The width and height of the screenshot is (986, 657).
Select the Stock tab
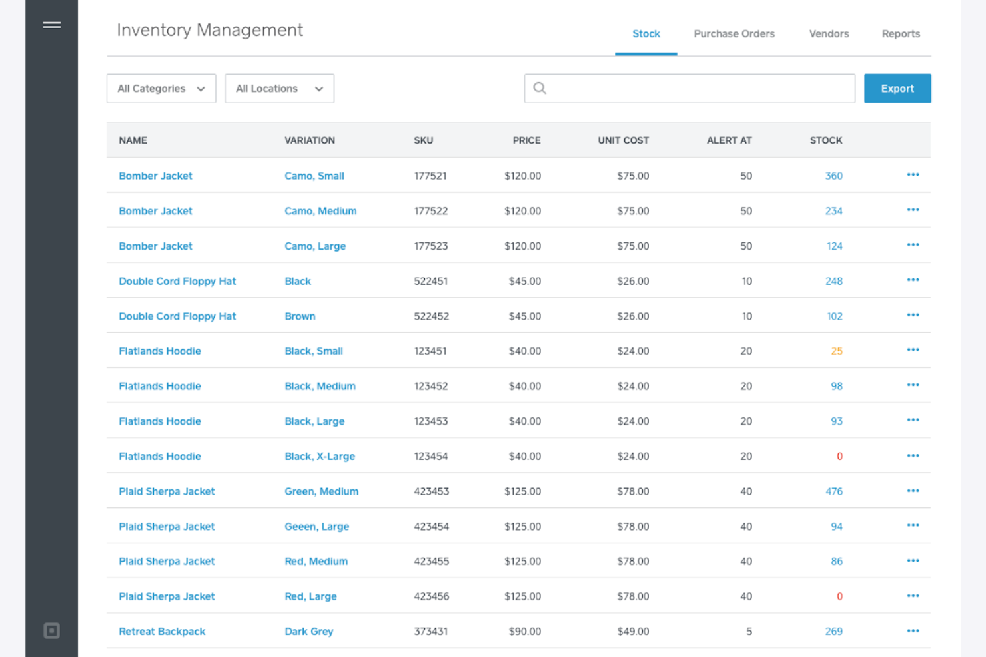click(646, 33)
